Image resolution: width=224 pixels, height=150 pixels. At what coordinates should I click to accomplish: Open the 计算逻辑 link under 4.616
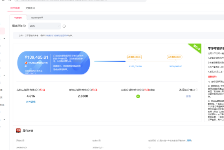(31, 101)
